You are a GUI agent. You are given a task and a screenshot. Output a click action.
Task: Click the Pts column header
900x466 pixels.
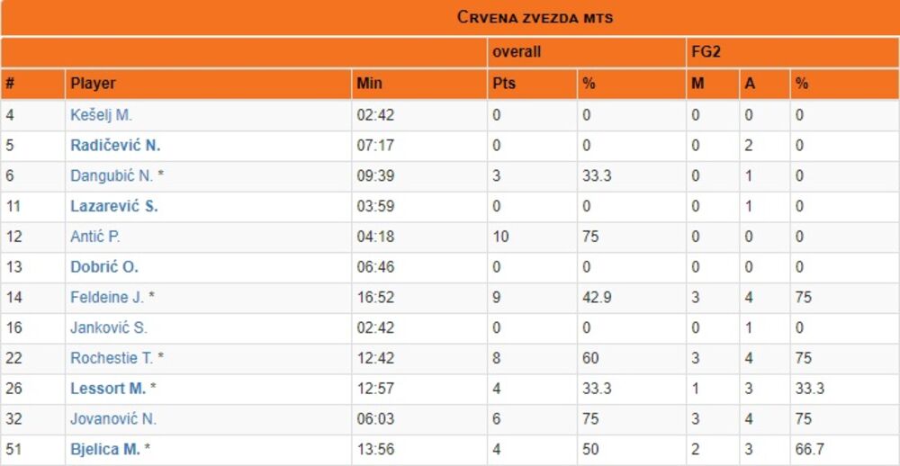click(x=503, y=84)
